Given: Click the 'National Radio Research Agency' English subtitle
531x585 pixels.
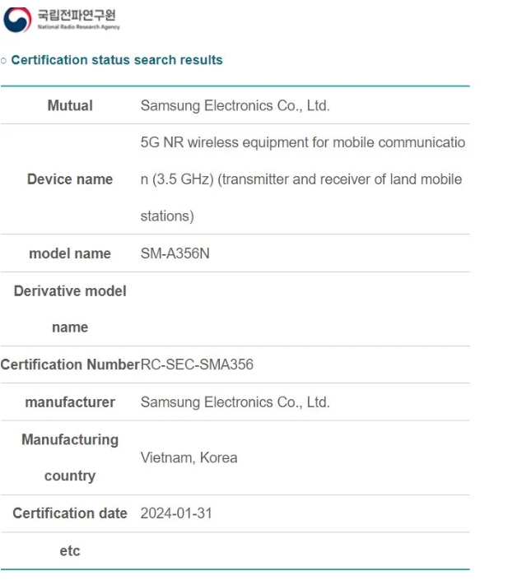Looking at the screenshot, I should (x=78, y=27).
